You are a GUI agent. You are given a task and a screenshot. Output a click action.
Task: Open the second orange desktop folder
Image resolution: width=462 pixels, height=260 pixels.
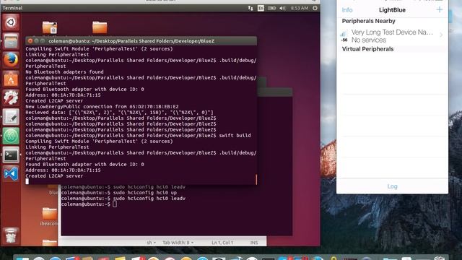point(100,27)
